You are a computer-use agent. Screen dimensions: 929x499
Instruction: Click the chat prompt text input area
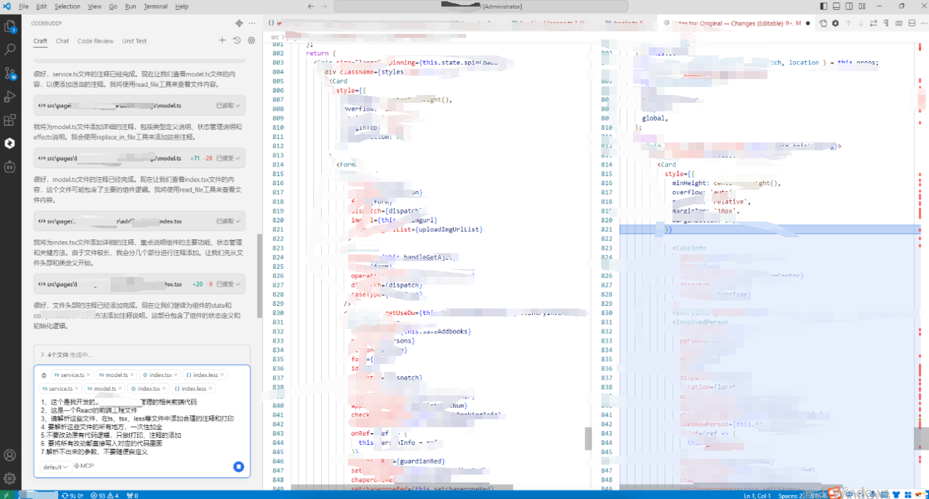[142, 426]
